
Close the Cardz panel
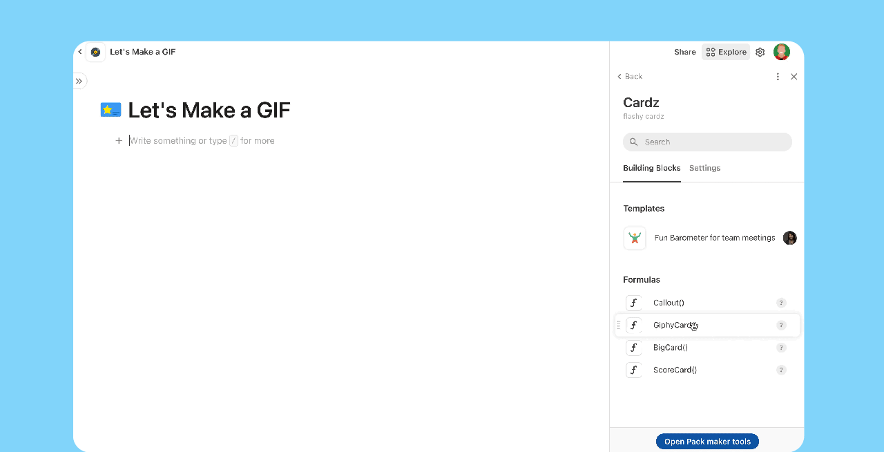(794, 77)
